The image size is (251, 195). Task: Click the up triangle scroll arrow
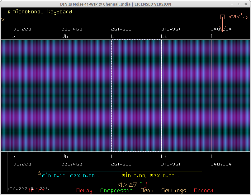(131, 184)
